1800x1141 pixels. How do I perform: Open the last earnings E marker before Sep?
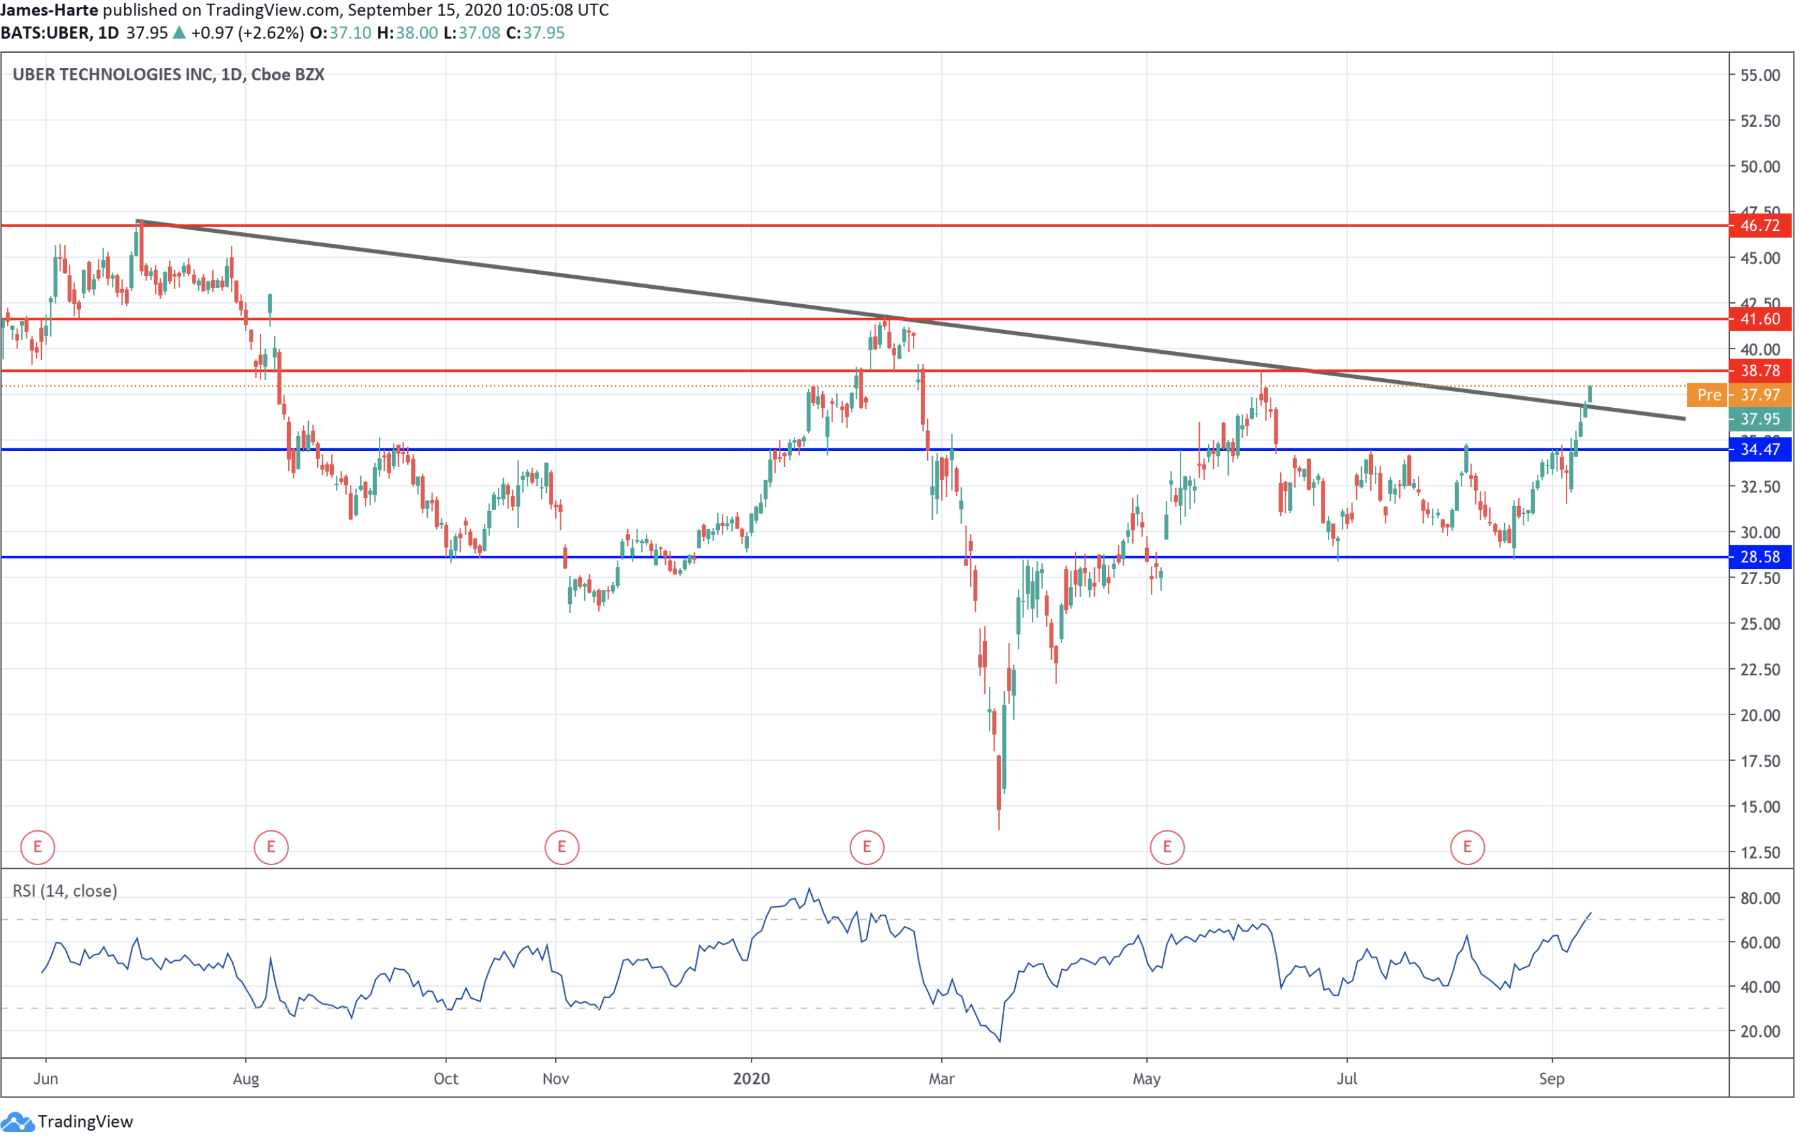[x=1467, y=848]
